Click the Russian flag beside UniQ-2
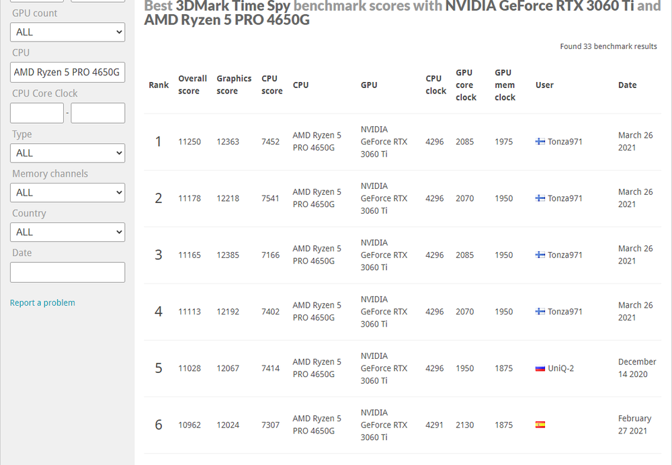672x465 pixels. pos(542,368)
